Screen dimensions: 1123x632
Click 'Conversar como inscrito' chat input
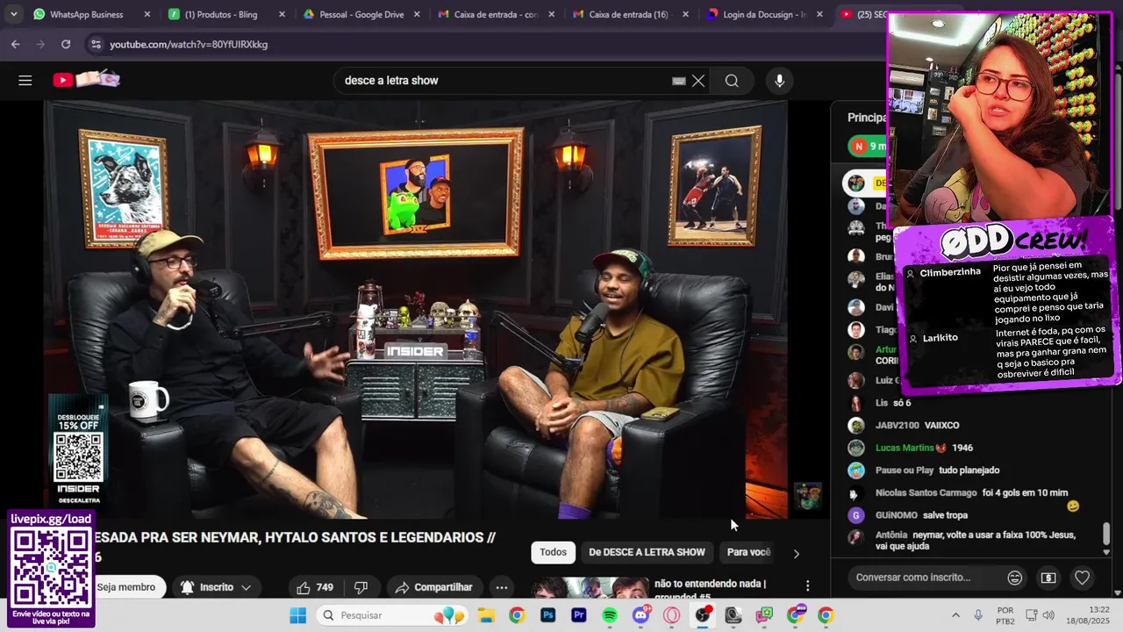pos(913,578)
